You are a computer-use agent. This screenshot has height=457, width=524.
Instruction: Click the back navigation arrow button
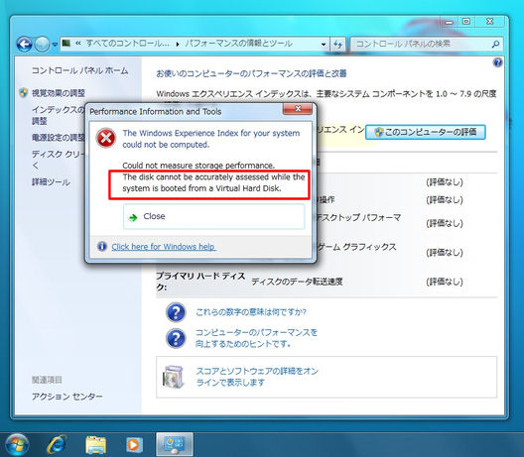(25, 44)
